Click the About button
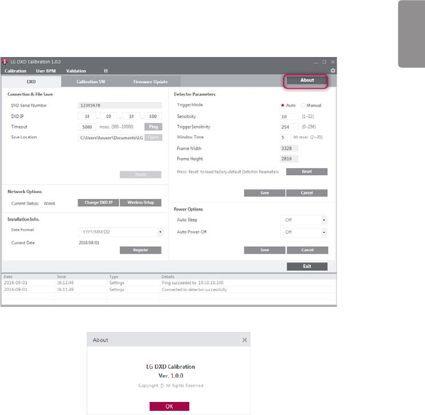The width and height of the screenshot is (425, 415). [307, 80]
